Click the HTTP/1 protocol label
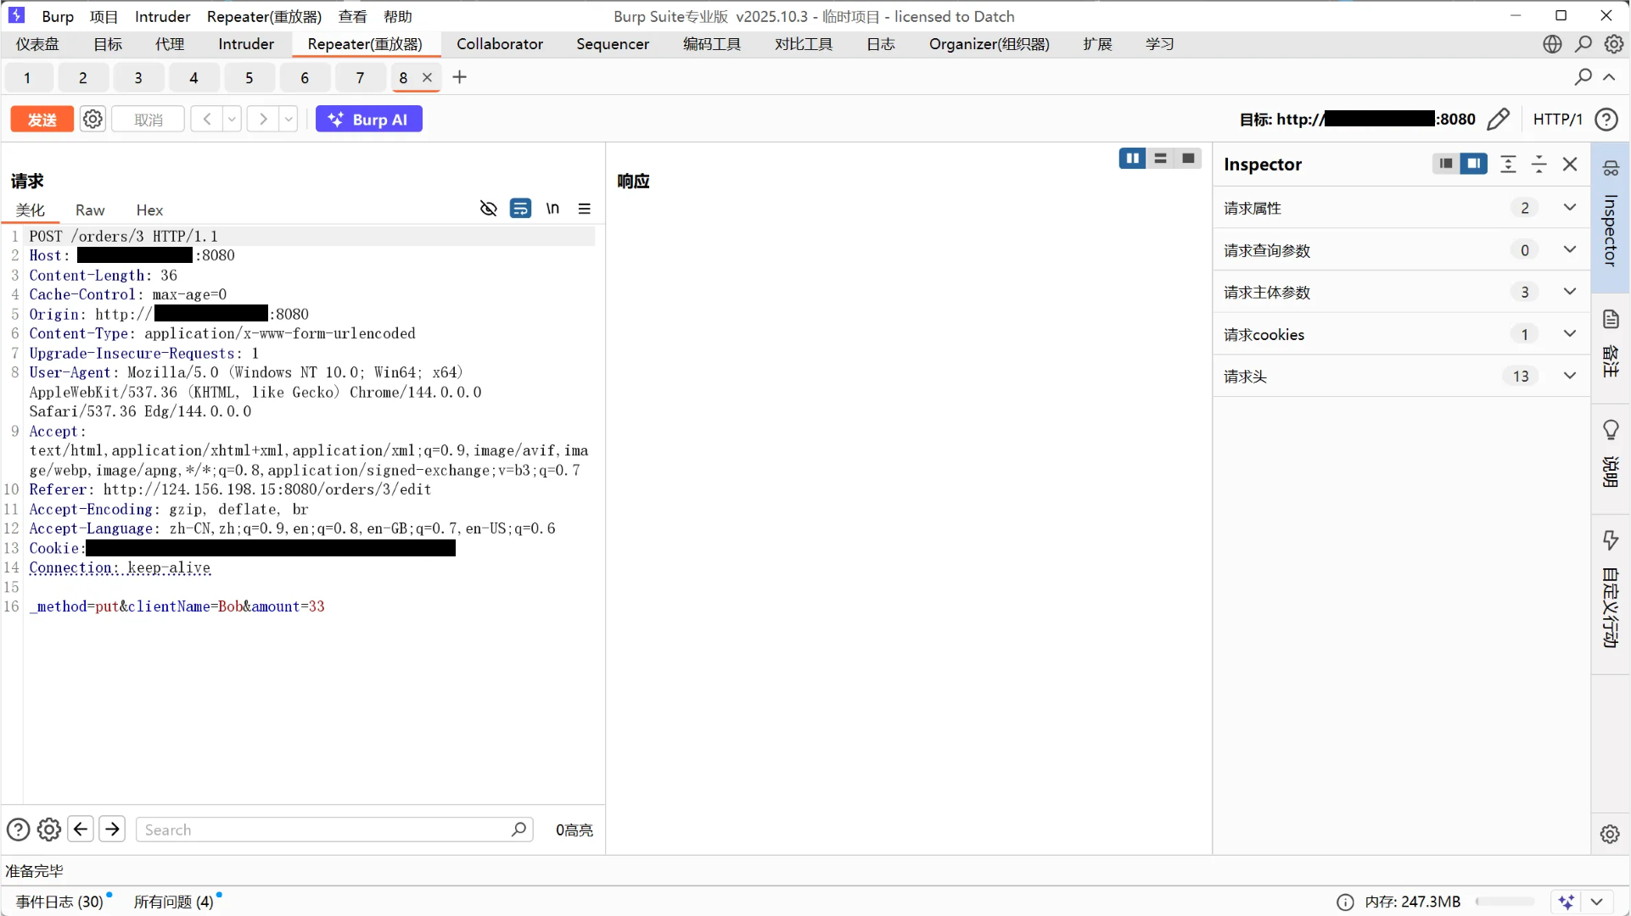 point(1557,120)
